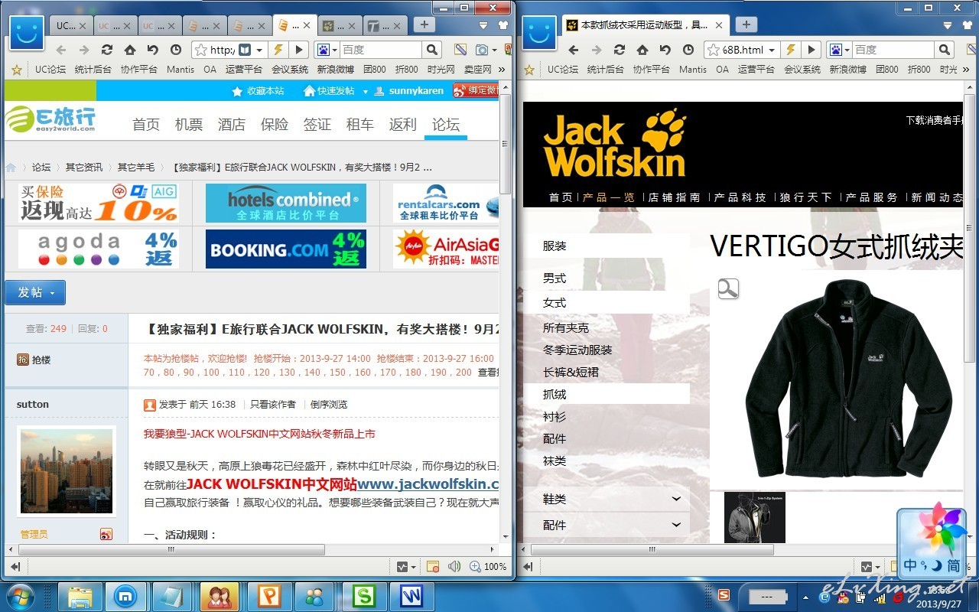Click the 倒序浏览 link

[329, 404]
